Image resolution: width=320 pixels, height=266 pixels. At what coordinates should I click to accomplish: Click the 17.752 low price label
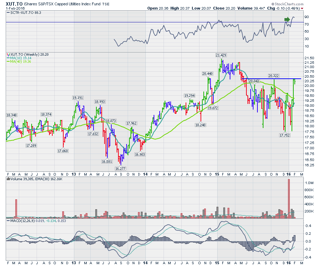pos(285,135)
